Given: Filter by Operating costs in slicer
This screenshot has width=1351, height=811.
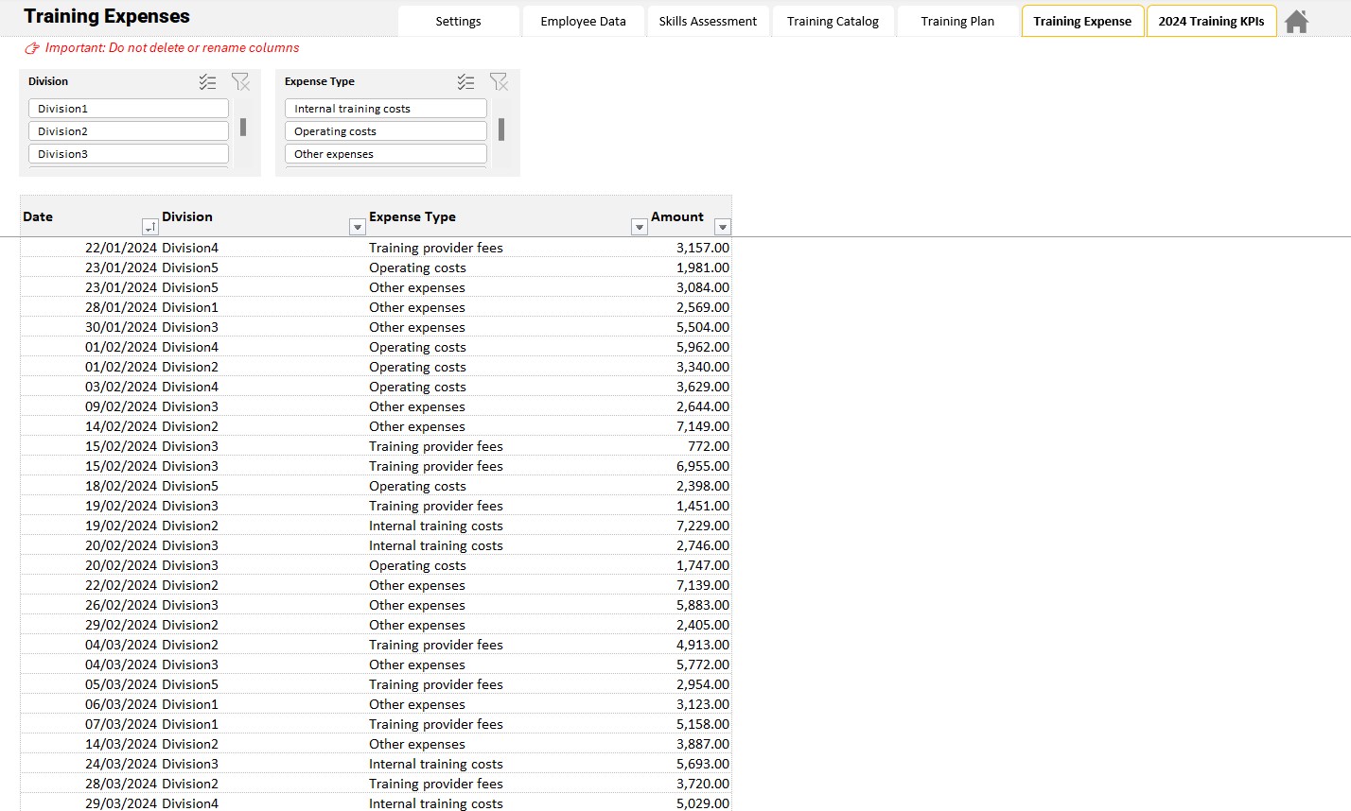Looking at the screenshot, I should [x=385, y=131].
